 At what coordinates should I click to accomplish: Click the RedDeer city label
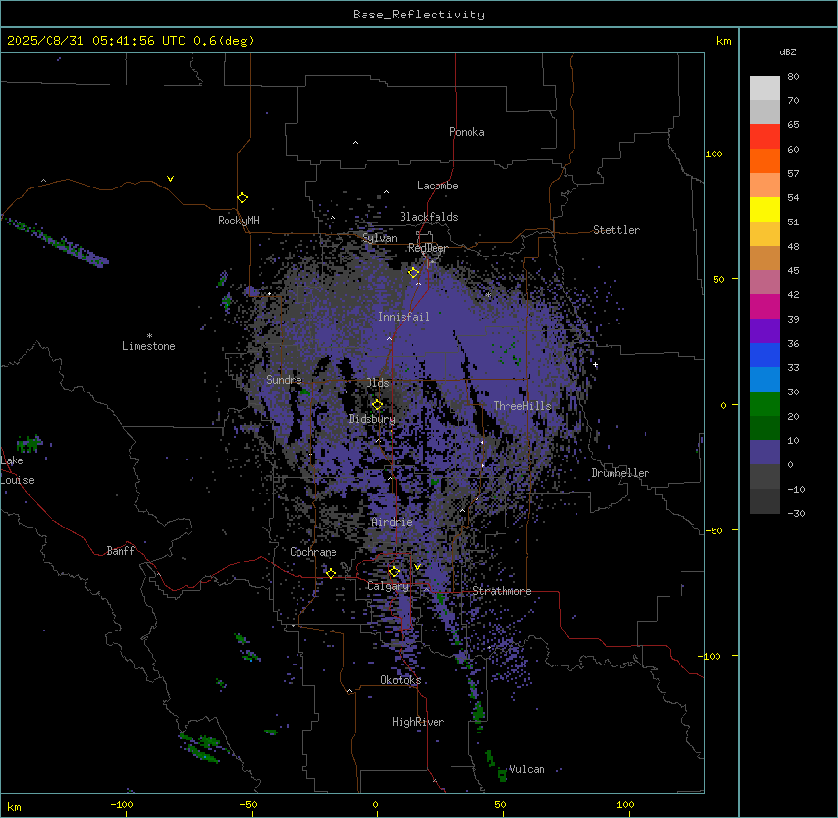coord(428,248)
